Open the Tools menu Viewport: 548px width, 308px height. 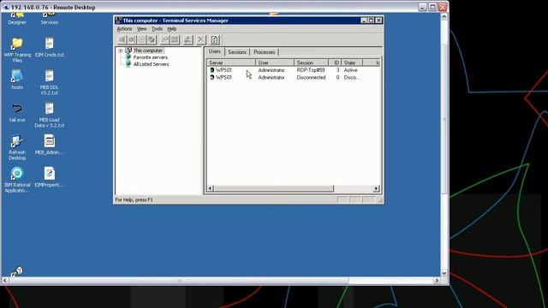pos(157,29)
